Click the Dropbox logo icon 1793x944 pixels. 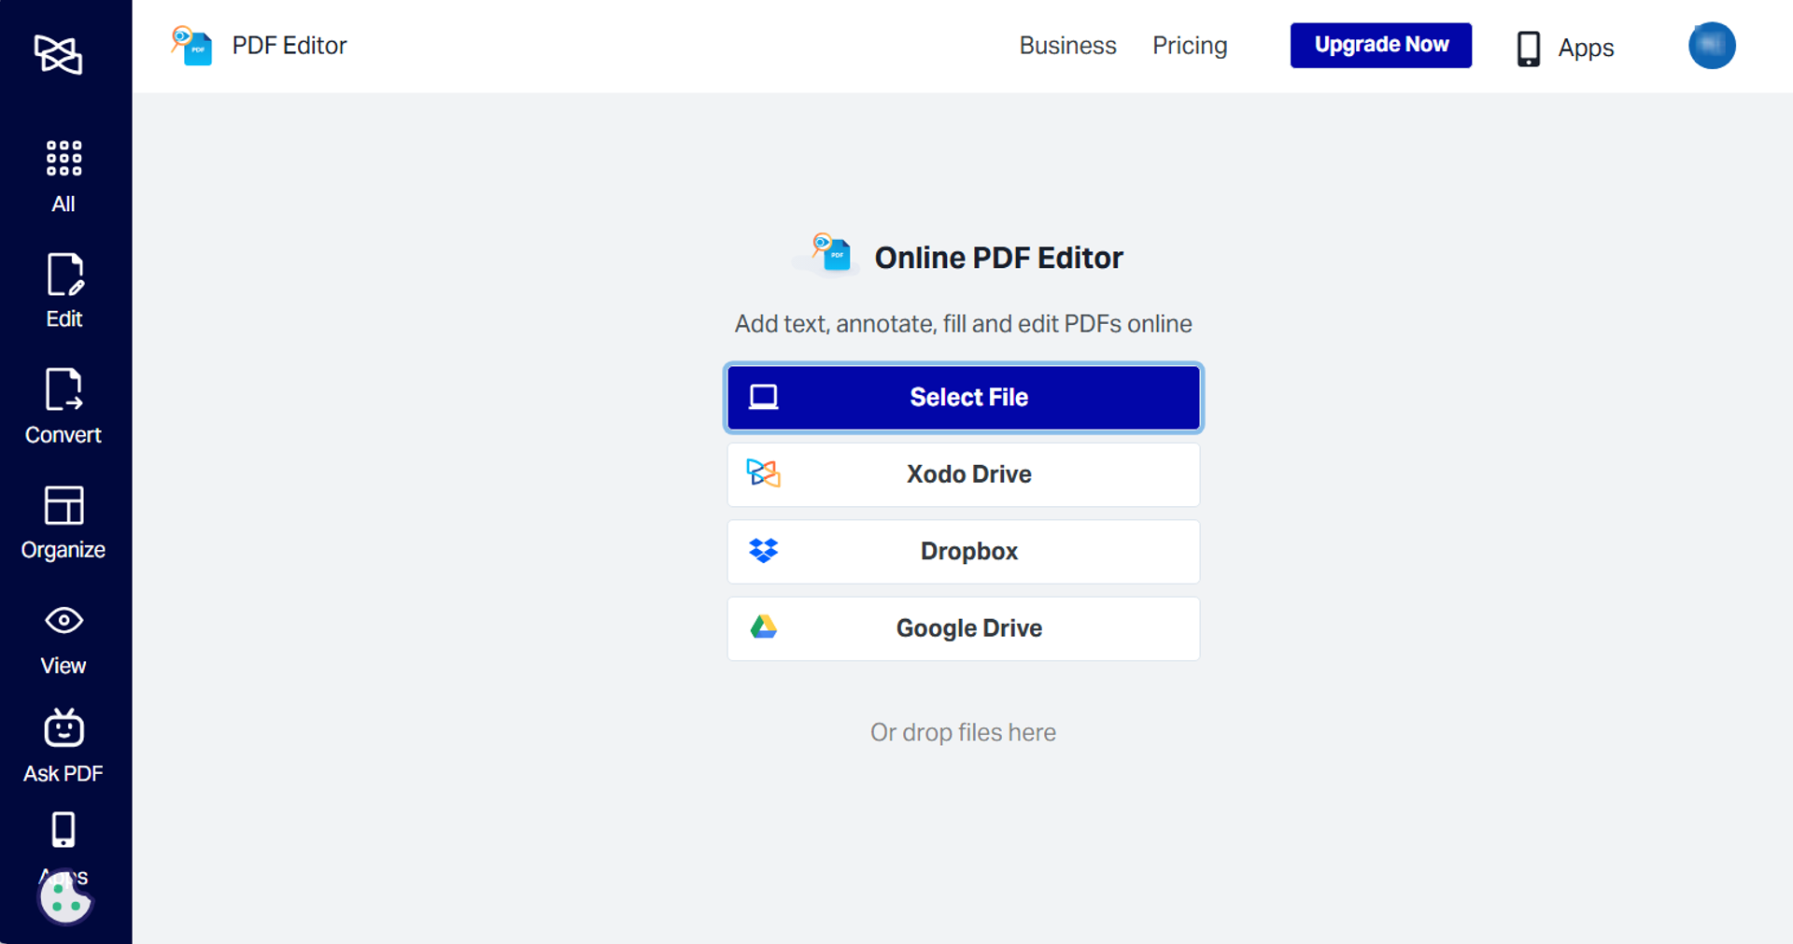(x=764, y=551)
